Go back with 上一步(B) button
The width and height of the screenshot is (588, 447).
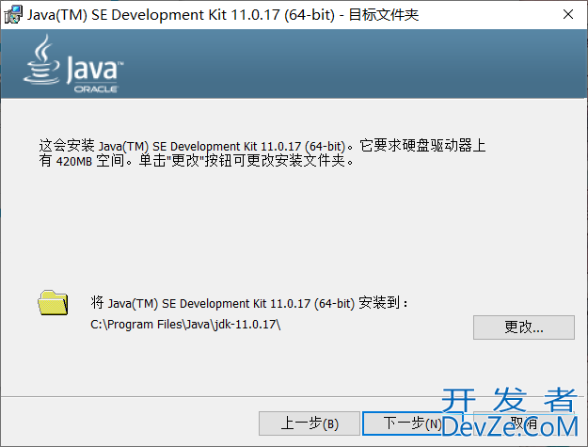point(310,423)
